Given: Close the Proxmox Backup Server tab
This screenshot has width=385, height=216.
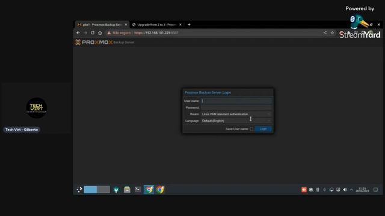Looking at the screenshot, I should 126,25.
